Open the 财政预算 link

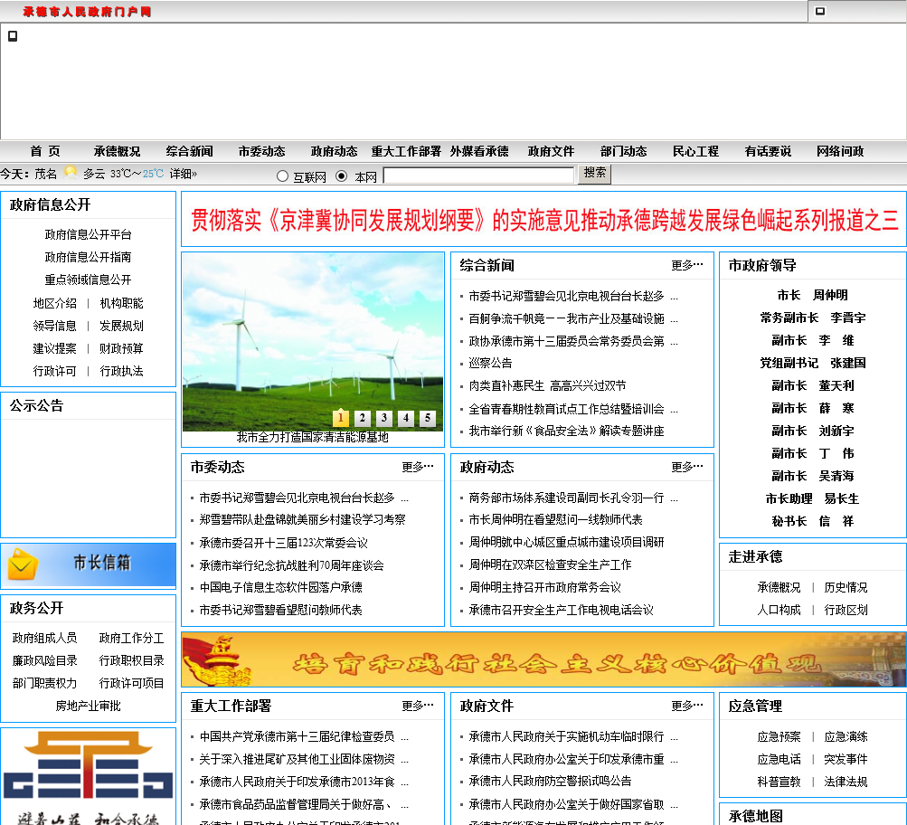[121, 348]
